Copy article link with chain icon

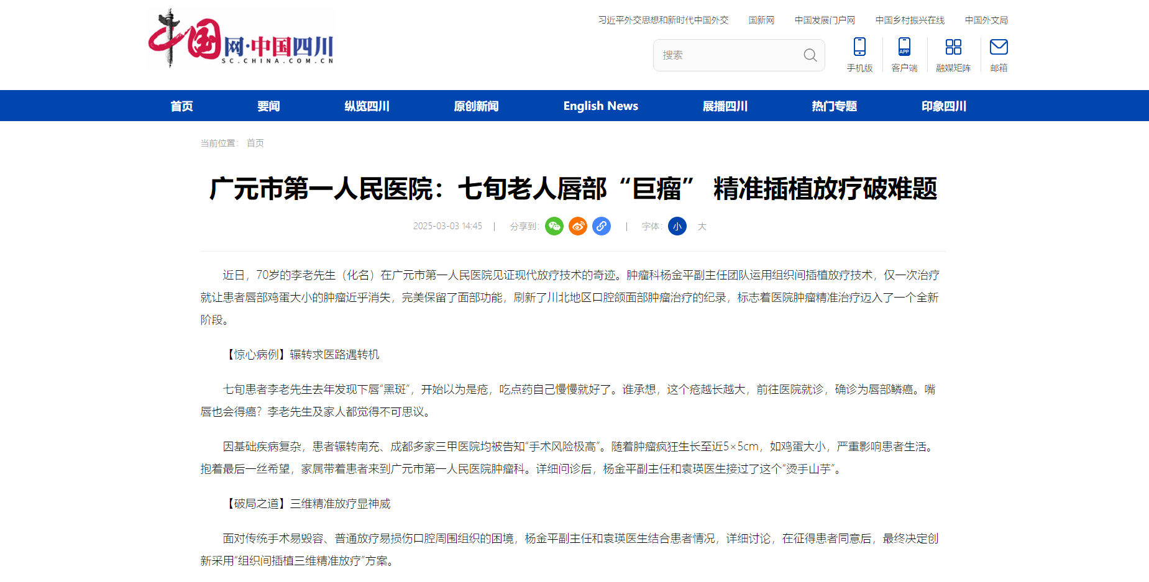(602, 226)
